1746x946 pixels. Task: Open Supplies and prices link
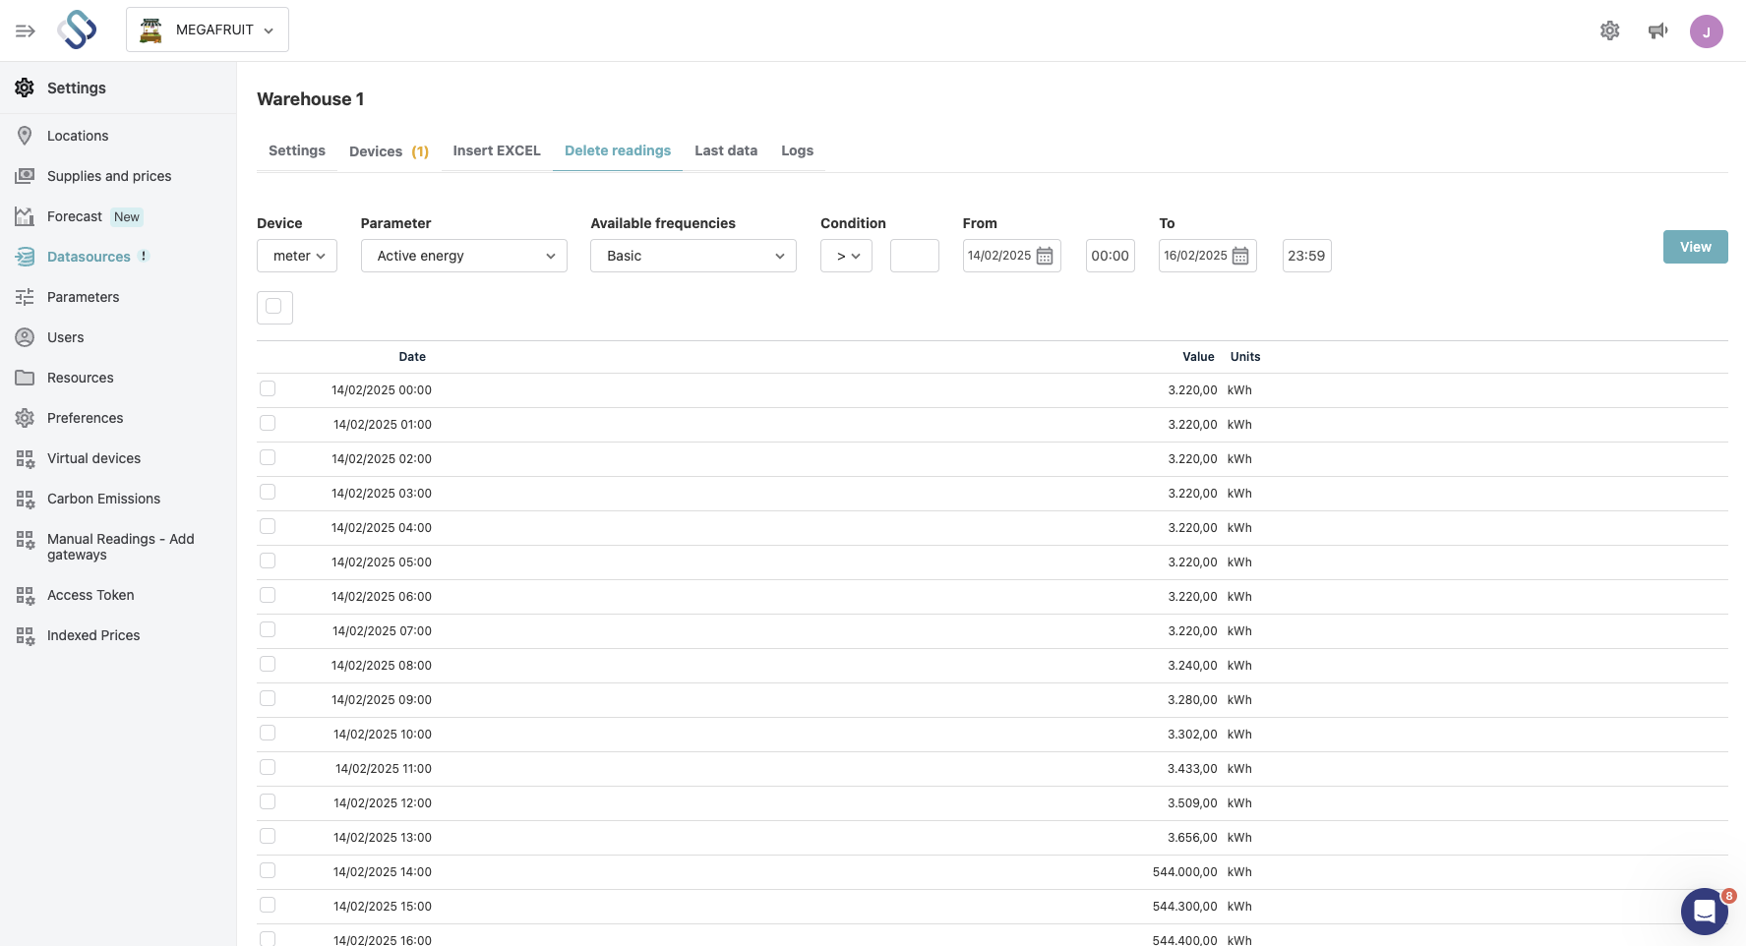109,176
